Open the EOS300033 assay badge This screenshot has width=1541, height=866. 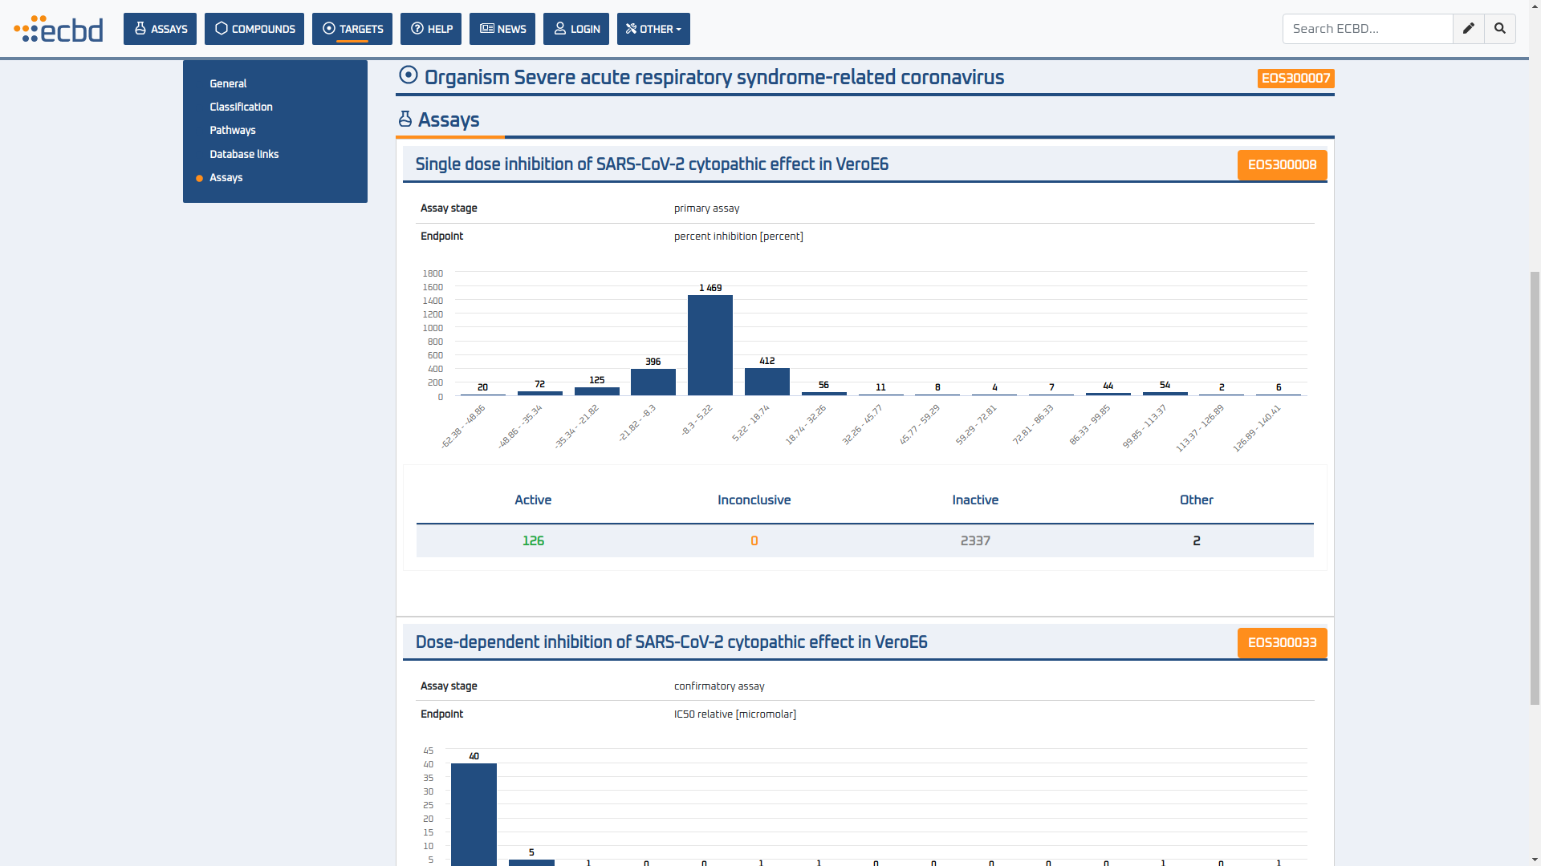pos(1282,643)
